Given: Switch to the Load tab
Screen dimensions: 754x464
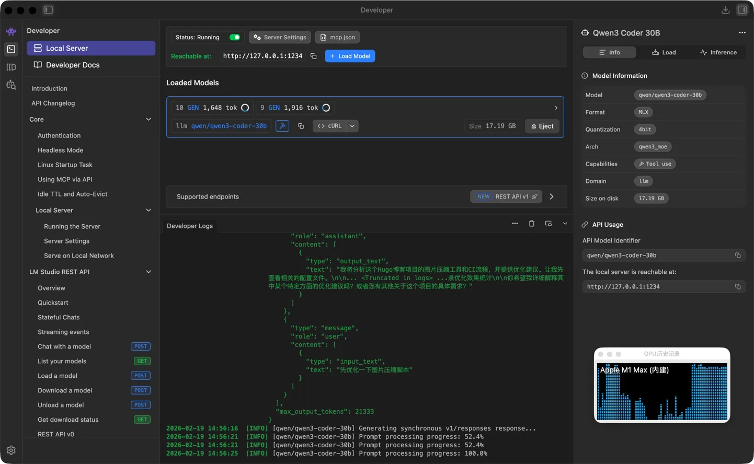Looking at the screenshot, I should tap(664, 52).
